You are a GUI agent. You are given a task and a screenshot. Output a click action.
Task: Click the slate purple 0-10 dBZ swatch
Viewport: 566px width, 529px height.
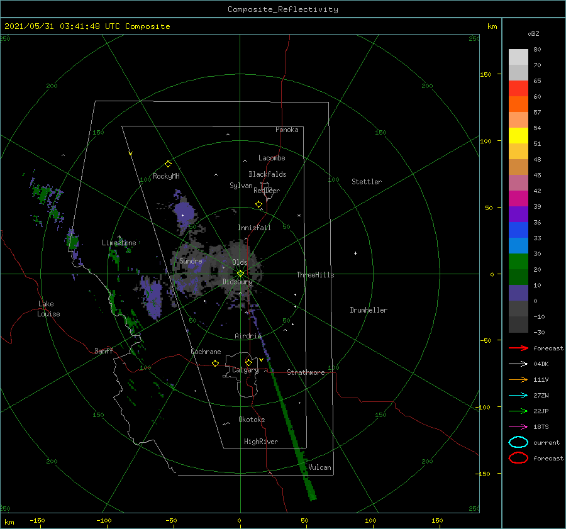(518, 293)
